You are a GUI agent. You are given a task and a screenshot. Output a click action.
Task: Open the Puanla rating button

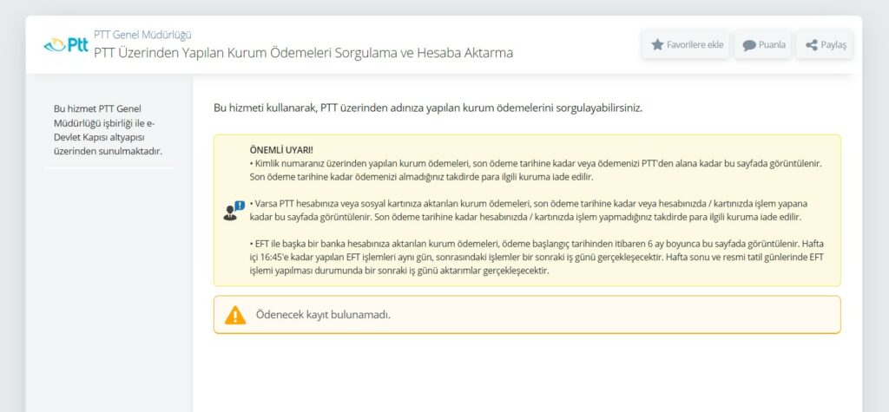tap(763, 45)
